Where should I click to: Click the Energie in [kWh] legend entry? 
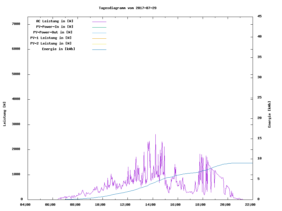(58, 49)
